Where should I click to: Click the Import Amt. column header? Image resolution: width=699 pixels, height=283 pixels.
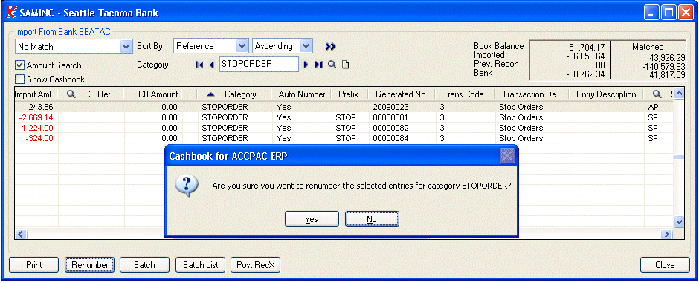click(36, 94)
